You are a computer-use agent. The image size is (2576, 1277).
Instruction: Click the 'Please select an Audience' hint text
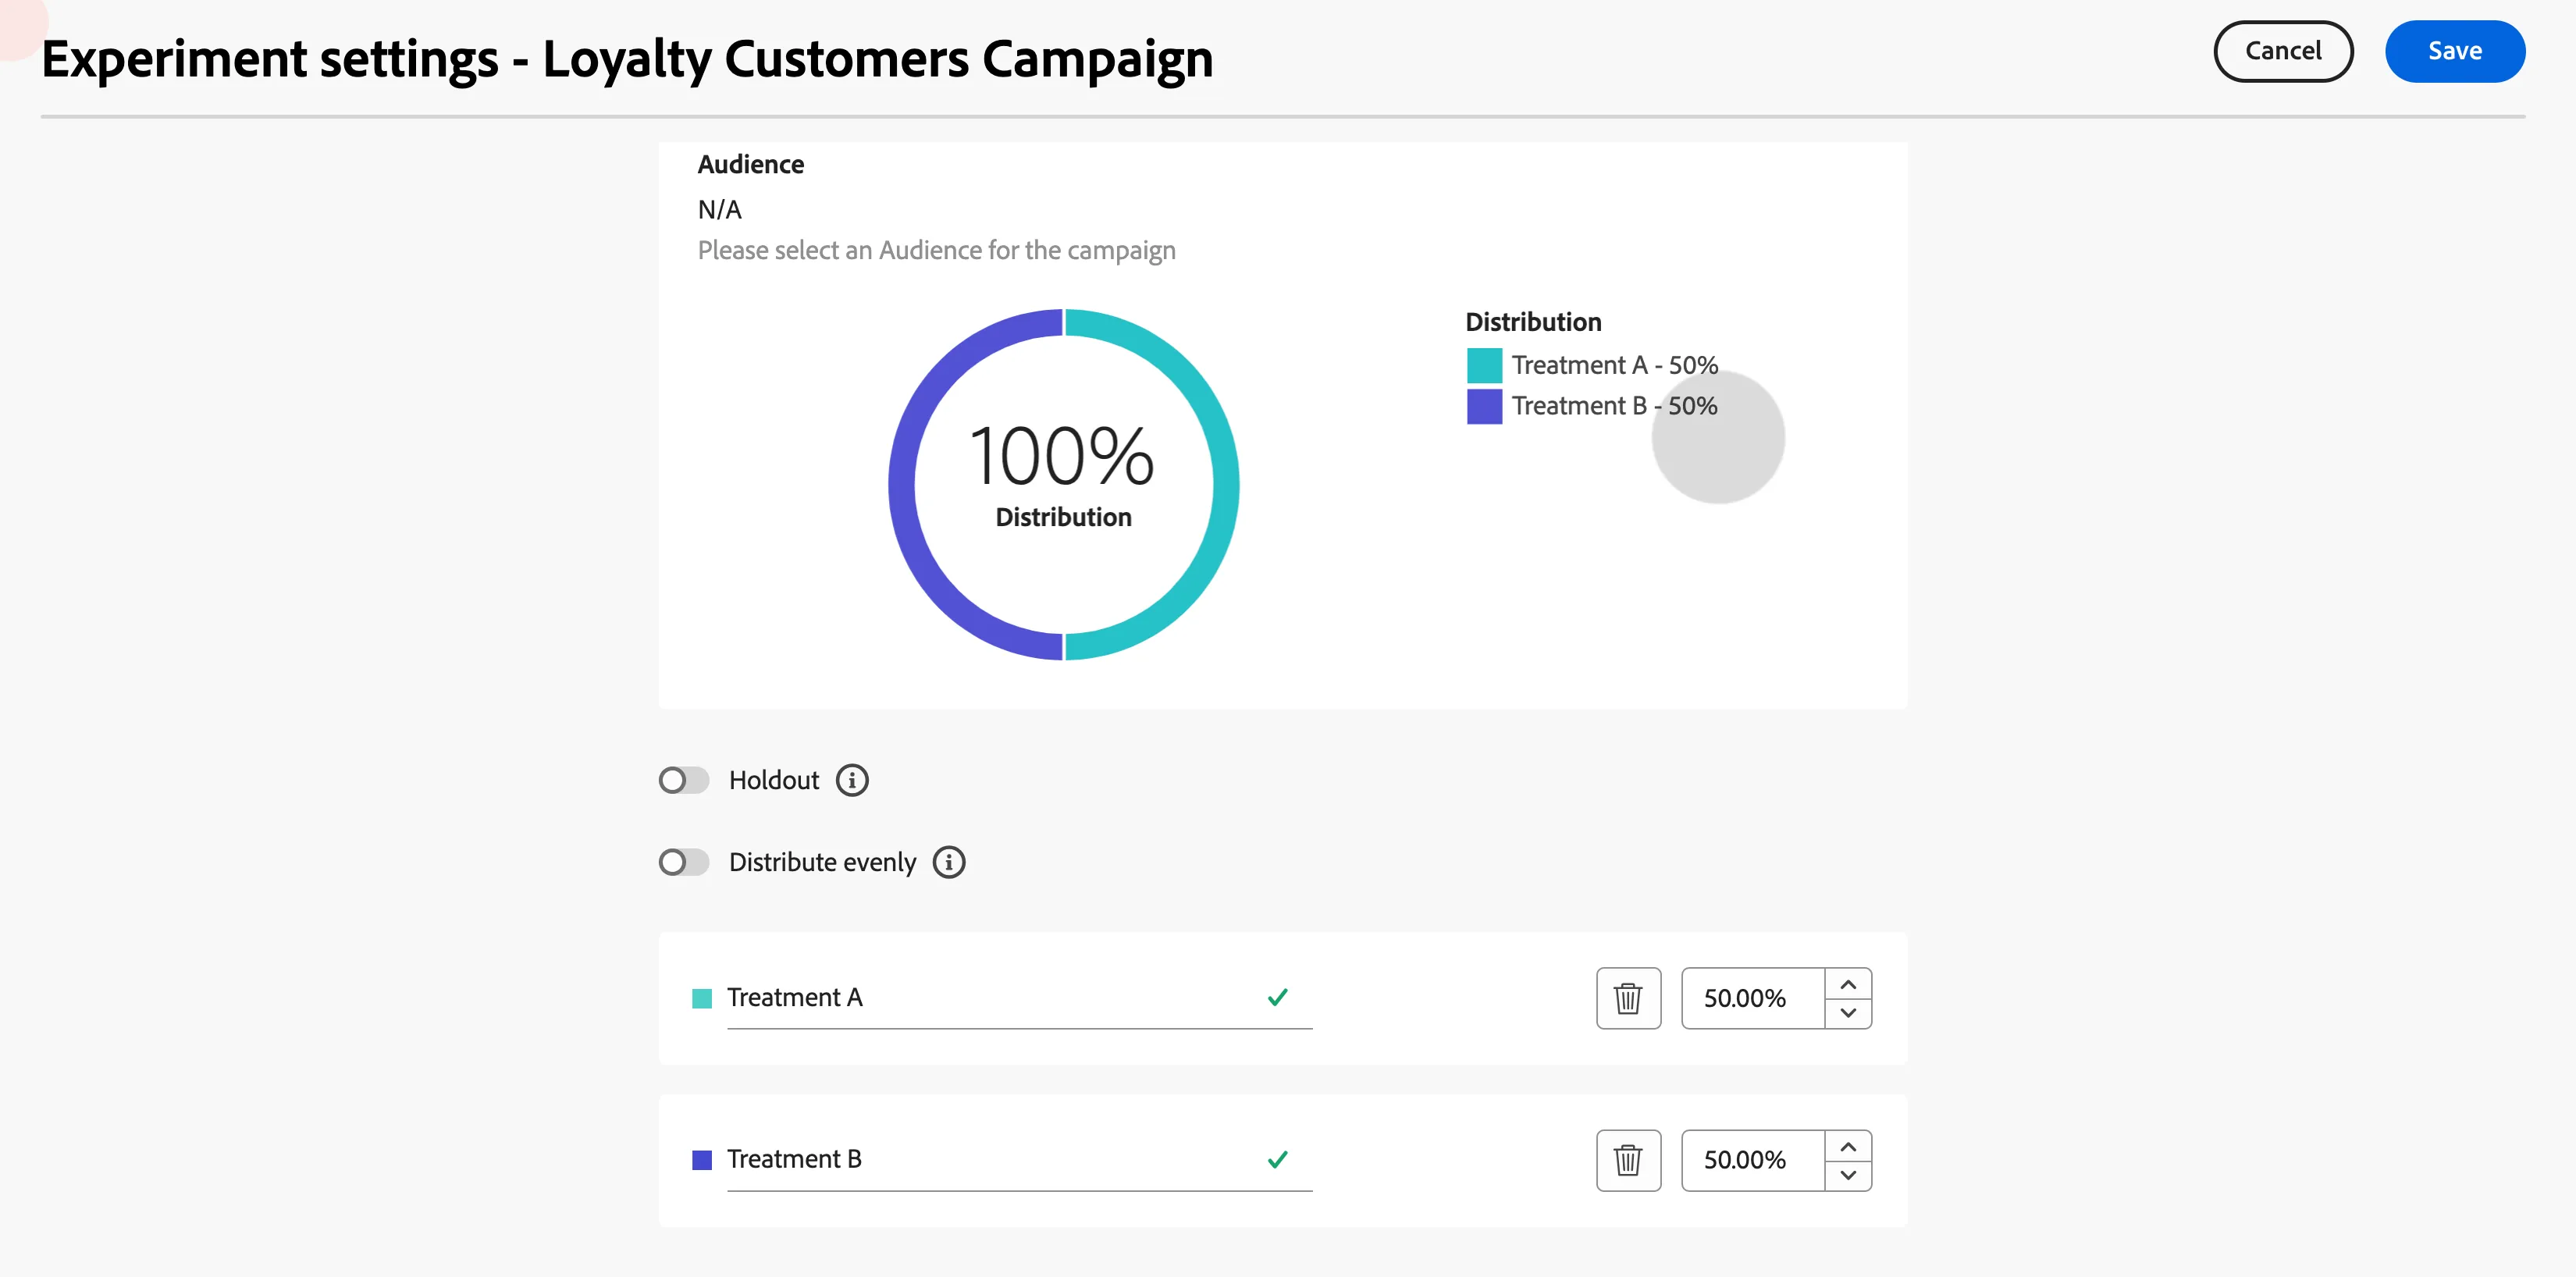(936, 250)
